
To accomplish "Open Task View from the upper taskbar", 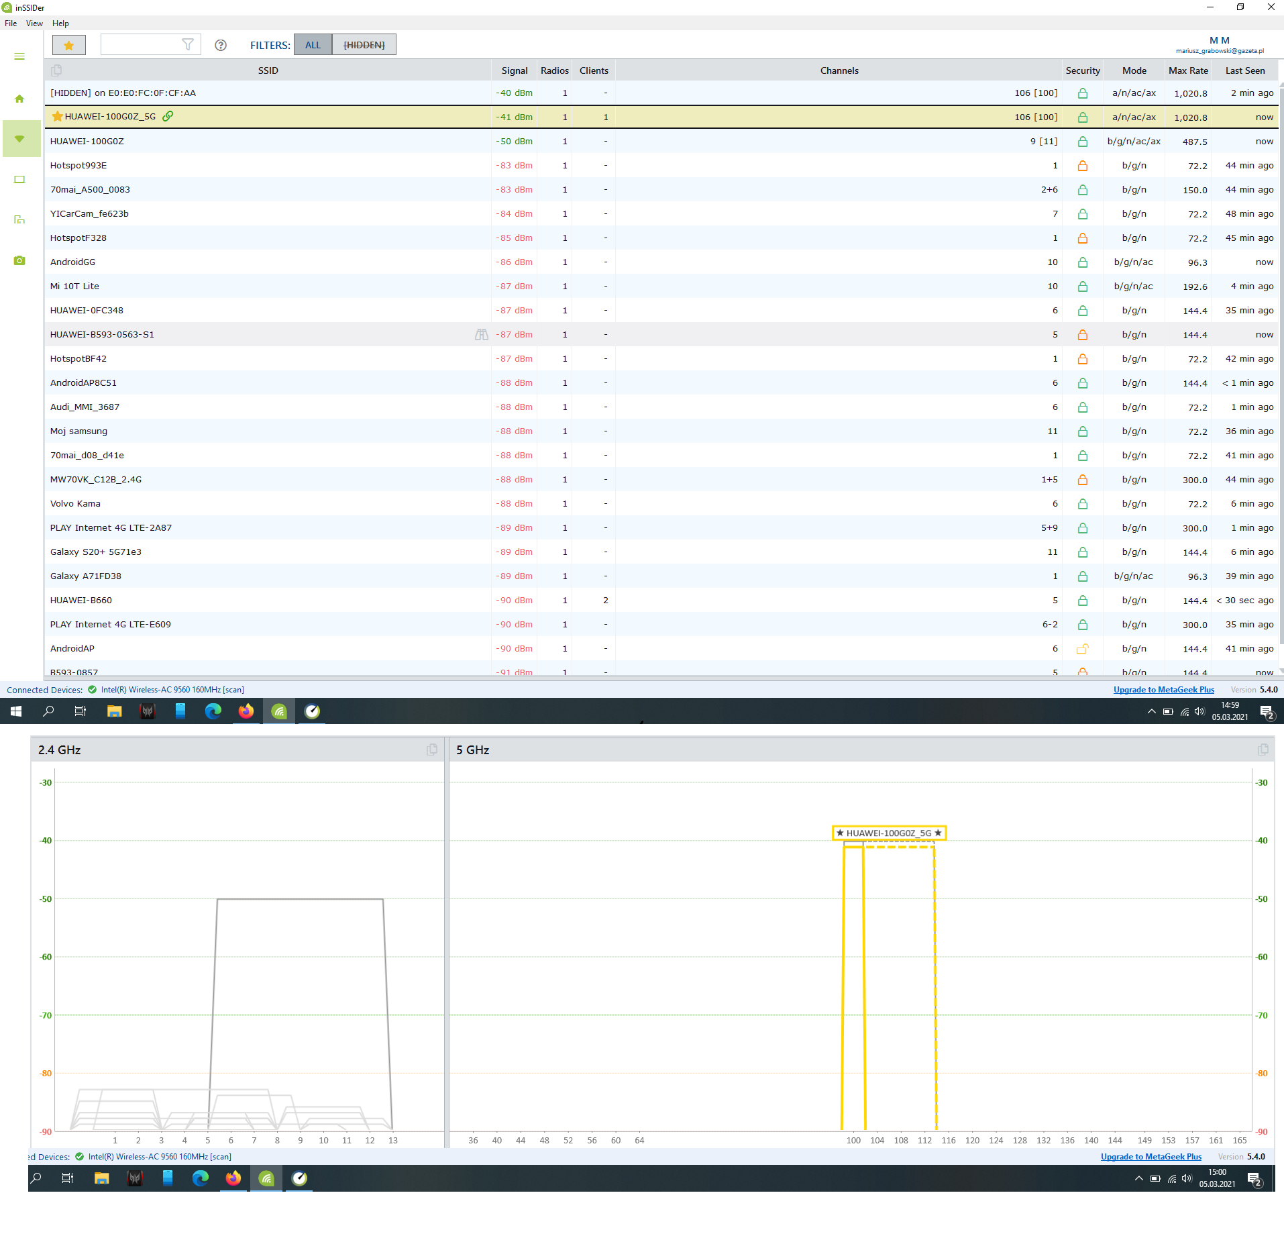I will [x=81, y=711].
